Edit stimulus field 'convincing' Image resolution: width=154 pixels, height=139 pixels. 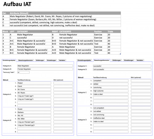(111, 87)
